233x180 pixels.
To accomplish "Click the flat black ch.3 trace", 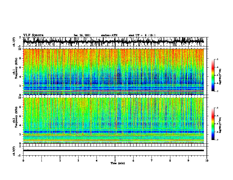I will (113, 151).
